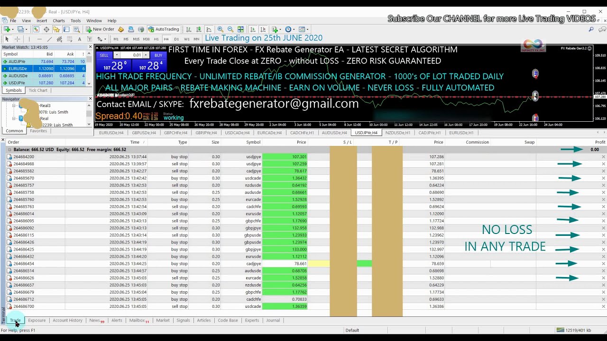Select the Vertical Line drawing tool
Screen dimensions: 607x341
29,39
